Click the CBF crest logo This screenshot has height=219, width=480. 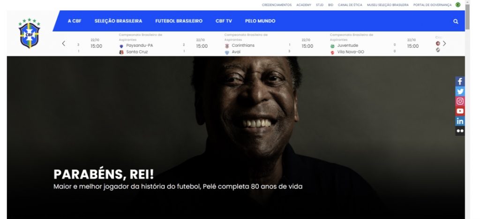pos(30,33)
